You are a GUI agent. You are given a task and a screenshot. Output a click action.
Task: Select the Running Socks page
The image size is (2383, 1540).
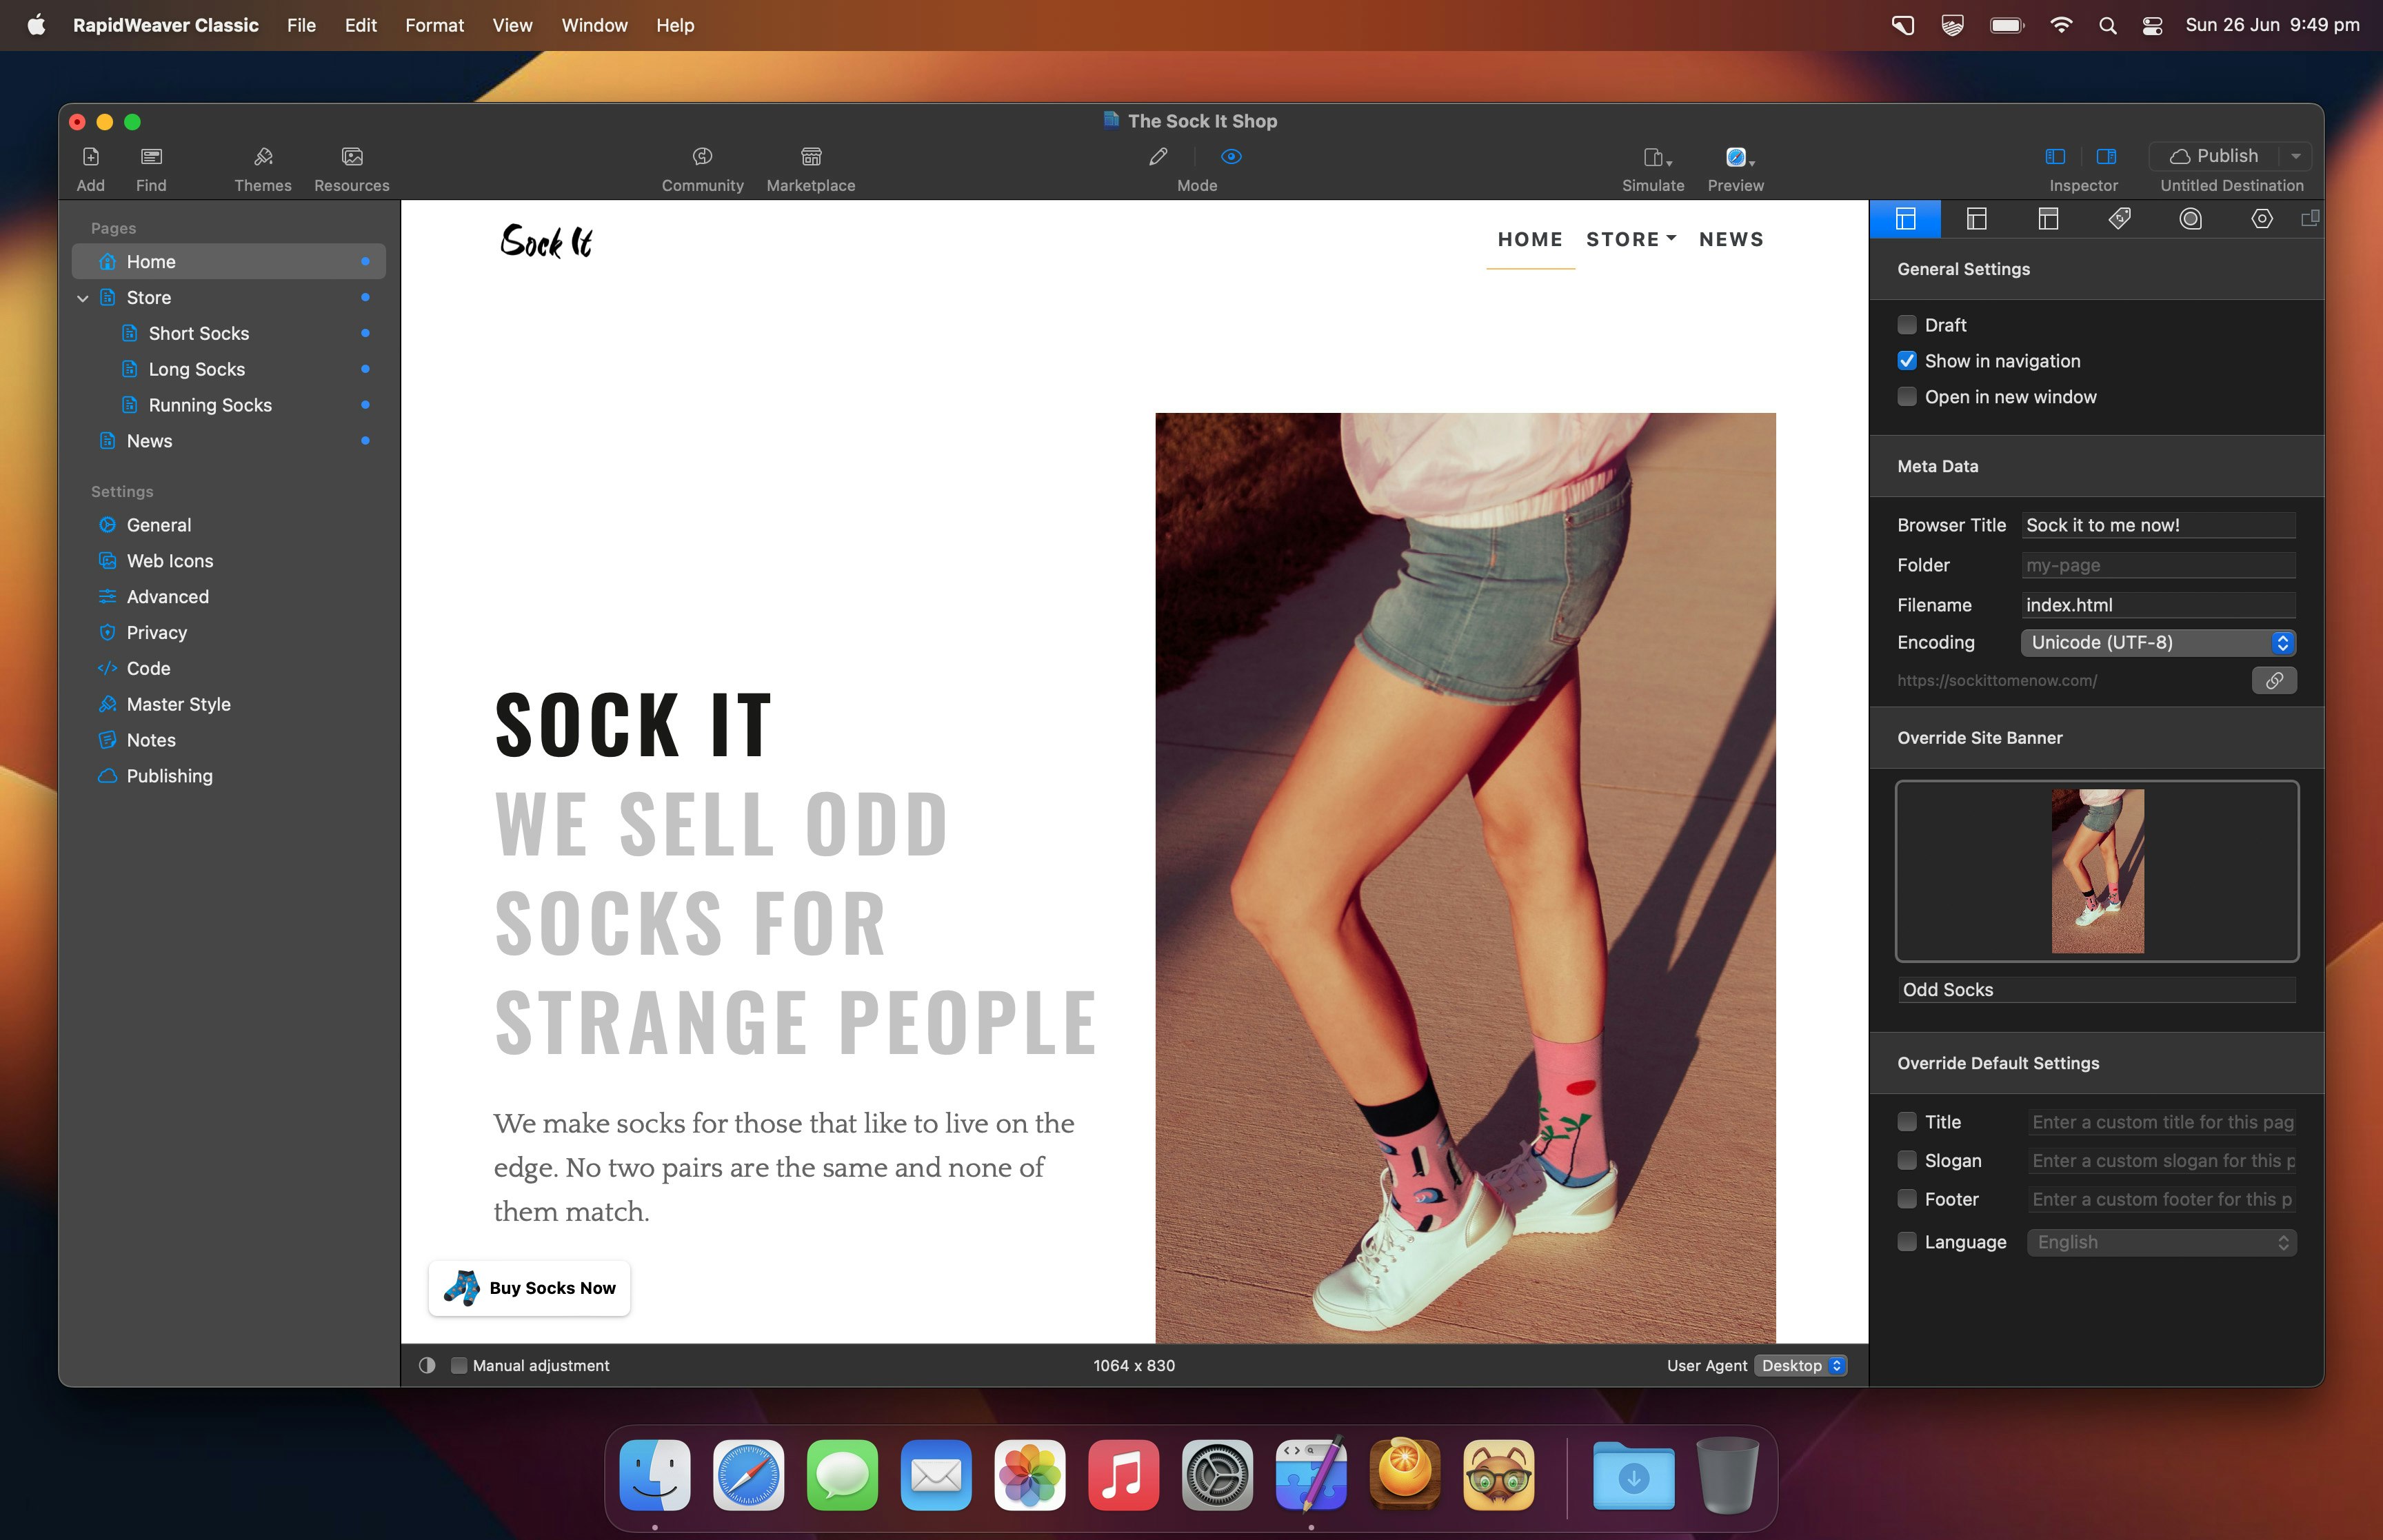point(229,405)
